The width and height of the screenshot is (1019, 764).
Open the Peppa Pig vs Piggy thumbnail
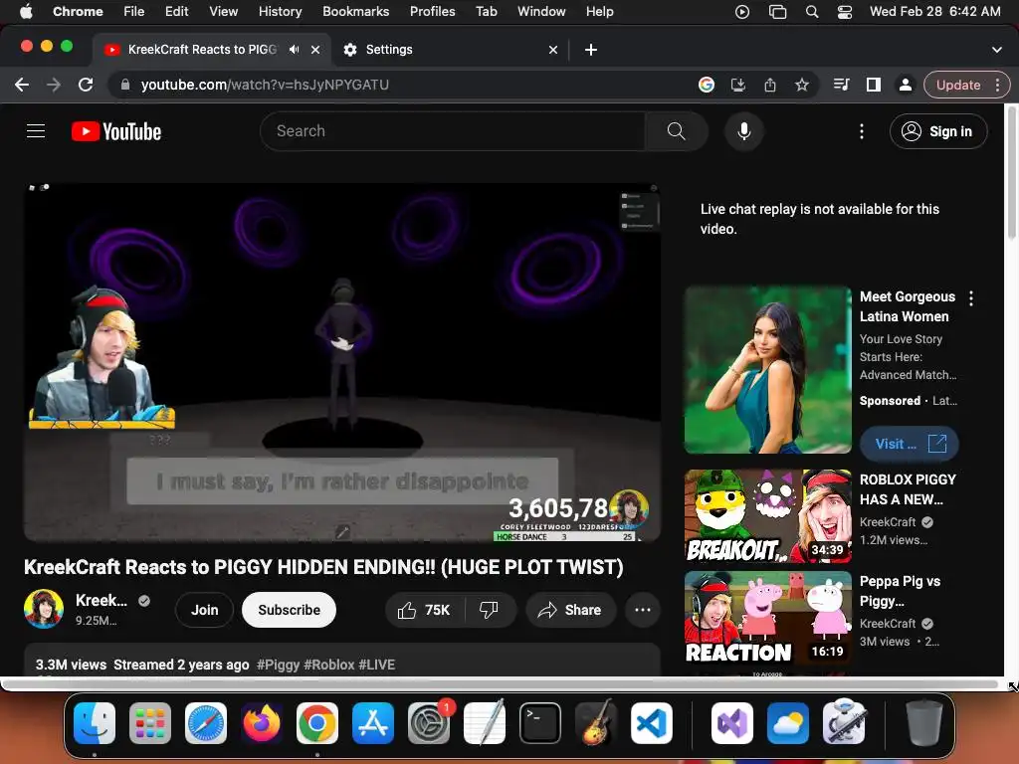pos(767,618)
